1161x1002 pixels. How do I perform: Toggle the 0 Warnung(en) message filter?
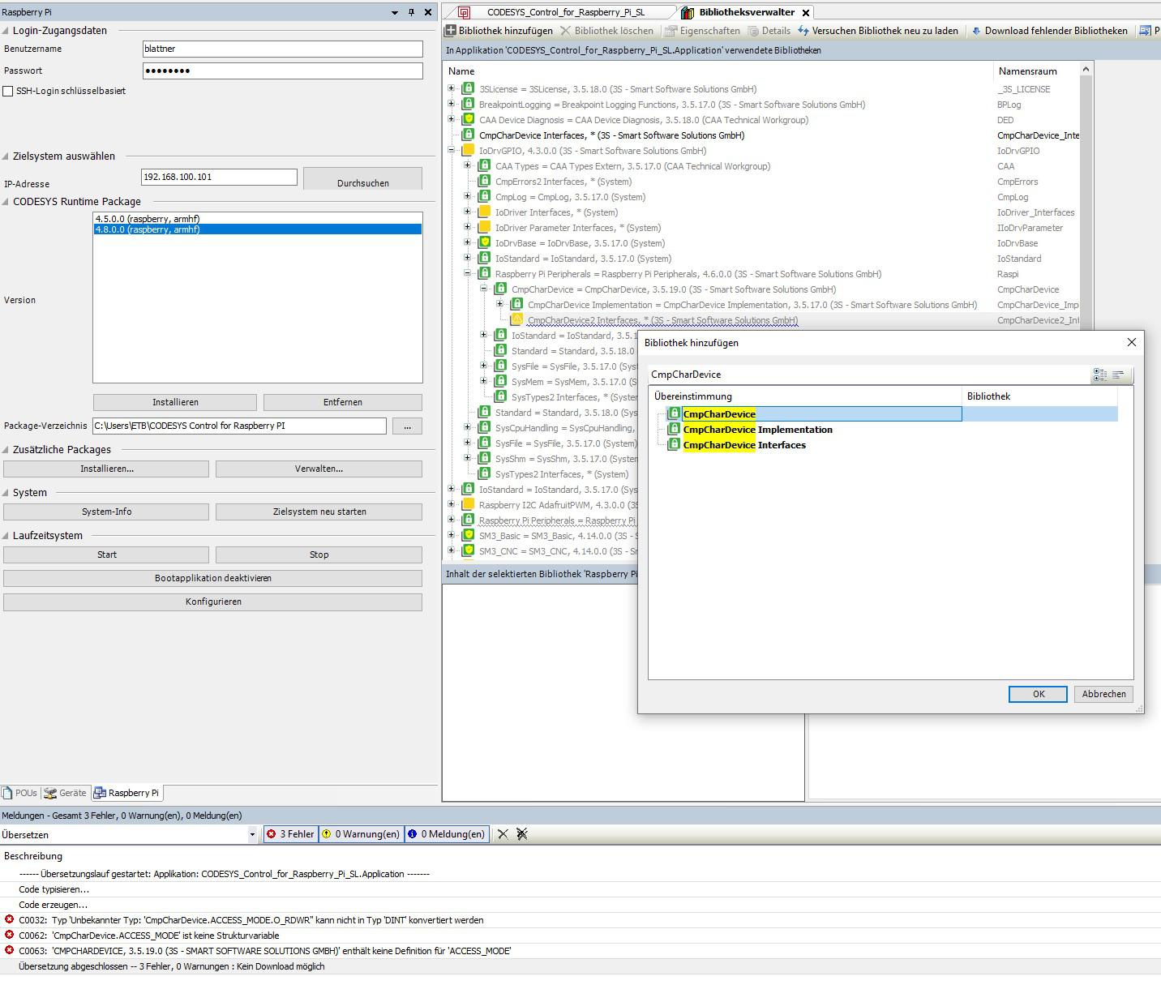[360, 833]
